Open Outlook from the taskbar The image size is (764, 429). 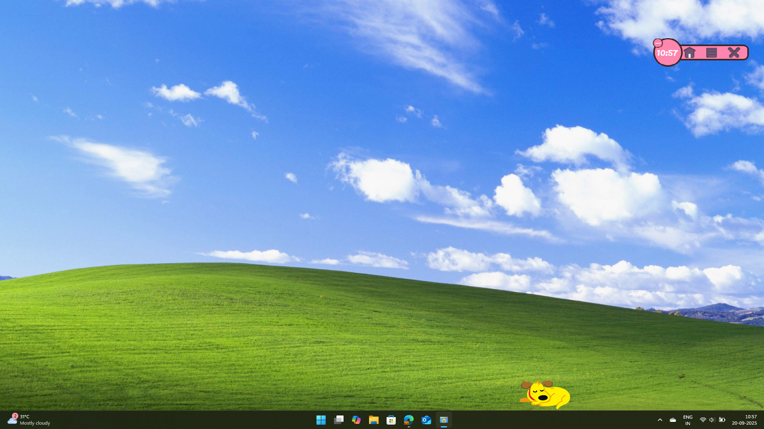[426, 420]
